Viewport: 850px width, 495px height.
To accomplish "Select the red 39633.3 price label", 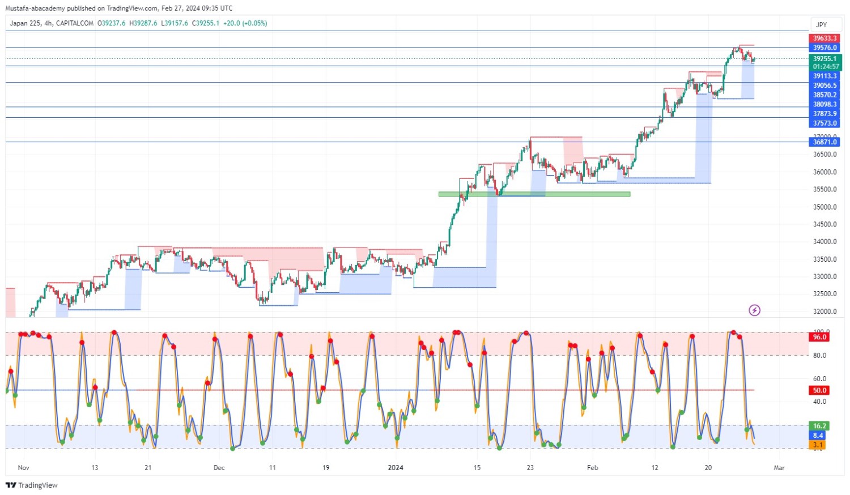I will [824, 39].
